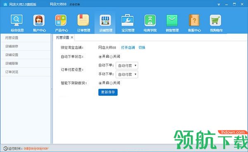
Task: Expand the 自动下单 payment dropdown
Action: [x=127, y=65]
